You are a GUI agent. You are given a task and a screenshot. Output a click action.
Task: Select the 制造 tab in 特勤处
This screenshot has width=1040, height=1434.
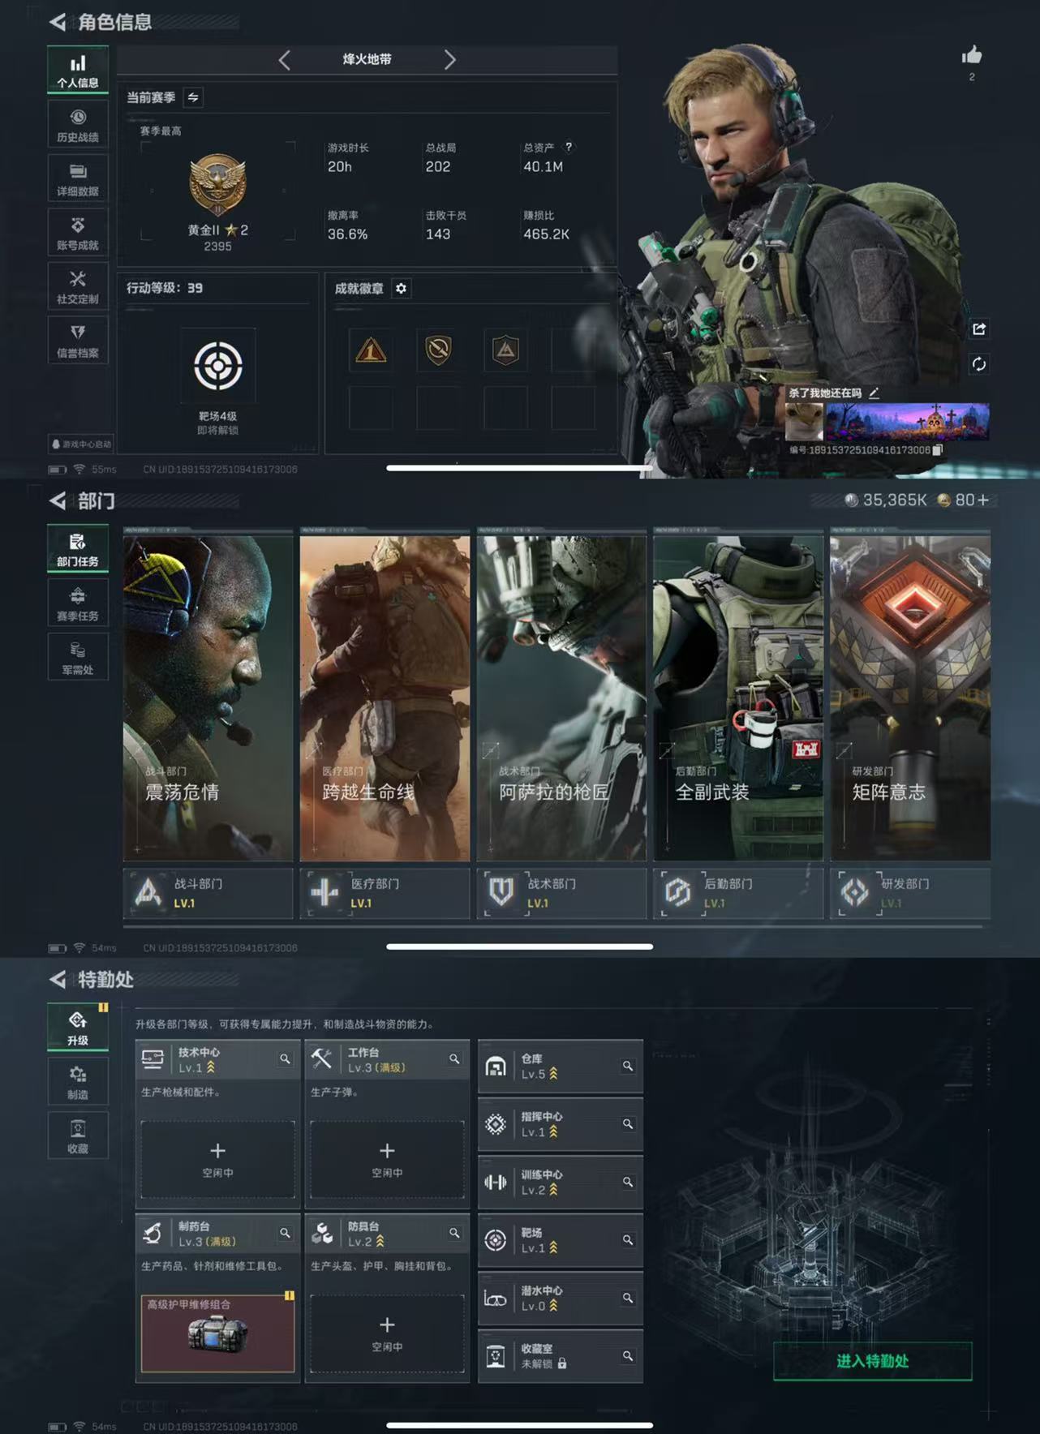point(78,1082)
